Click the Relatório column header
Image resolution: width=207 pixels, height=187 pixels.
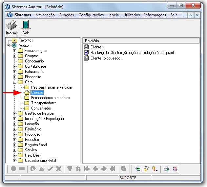[141, 41]
